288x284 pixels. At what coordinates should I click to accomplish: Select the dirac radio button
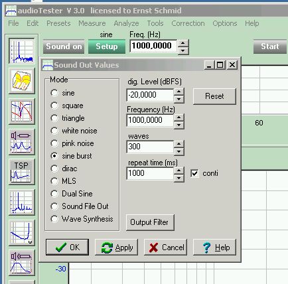54,169
